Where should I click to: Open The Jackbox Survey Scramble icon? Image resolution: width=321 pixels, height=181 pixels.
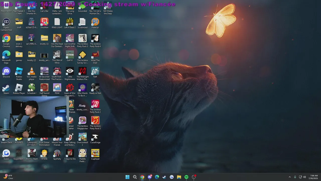pos(83,57)
